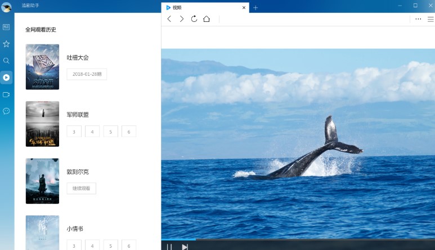Screen dimensions: 435x250
Task: Close the 视频 tab
Action: pos(244,8)
